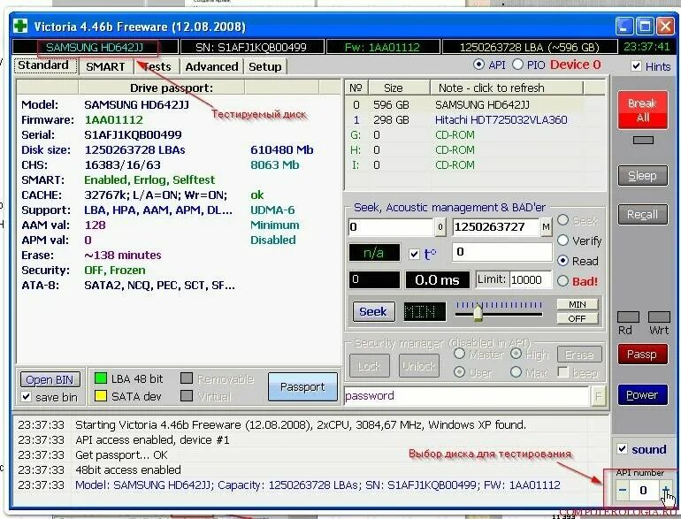This screenshot has height=519, width=681.
Task: Select the Seek radio option
Action: coord(562,221)
